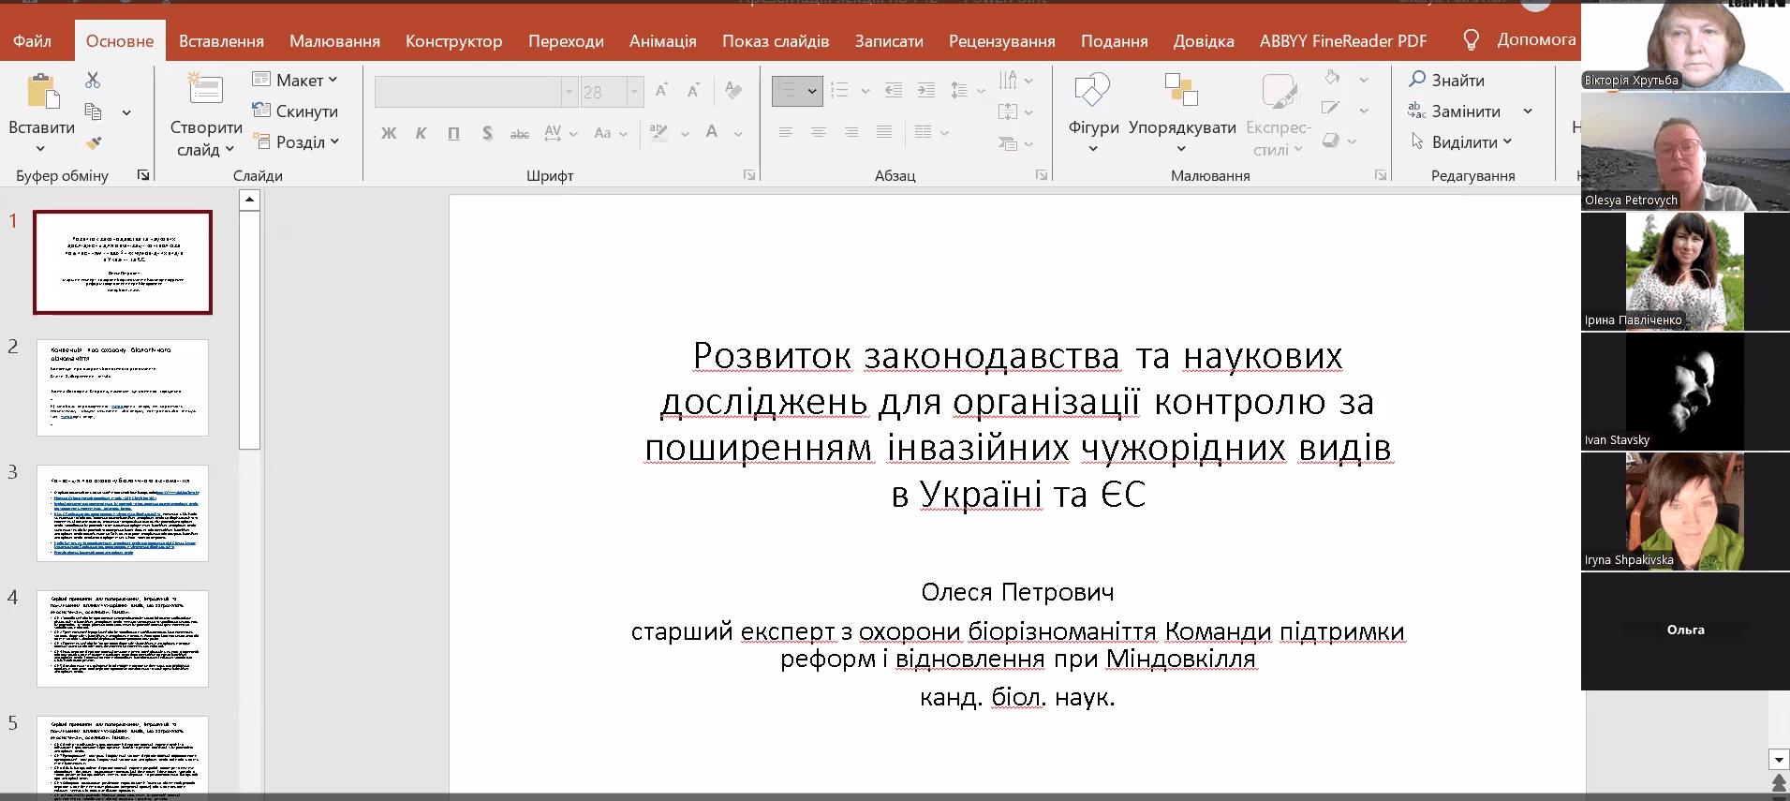Expand the Розділ section dropdown
Screen dimensions: 1790x801
297,142
